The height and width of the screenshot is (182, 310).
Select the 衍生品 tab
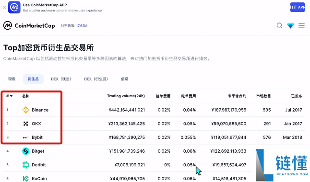[33, 79]
